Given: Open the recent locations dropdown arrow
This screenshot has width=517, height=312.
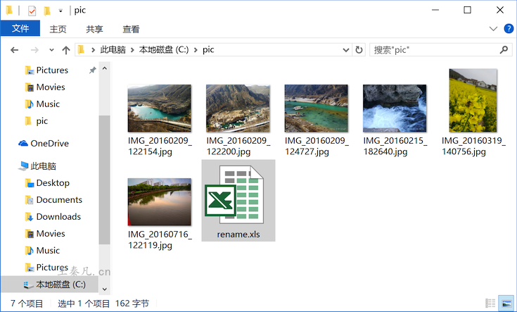Looking at the screenshot, I should click(x=51, y=50).
